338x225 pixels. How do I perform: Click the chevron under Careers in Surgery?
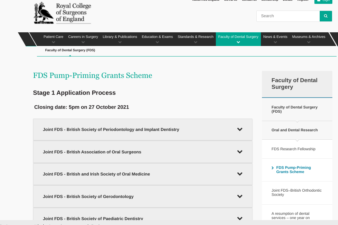click(83, 42)
